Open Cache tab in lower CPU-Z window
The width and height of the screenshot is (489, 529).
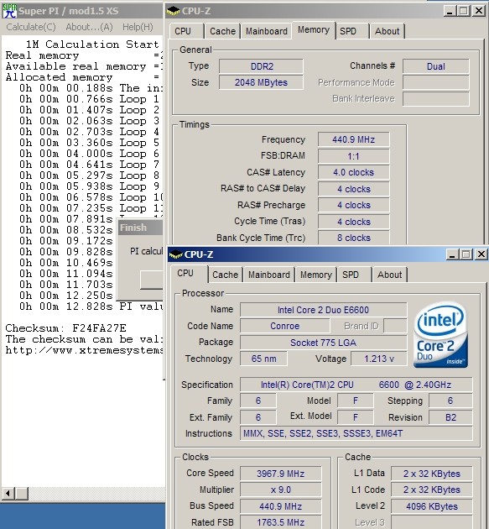coord(225,275)
